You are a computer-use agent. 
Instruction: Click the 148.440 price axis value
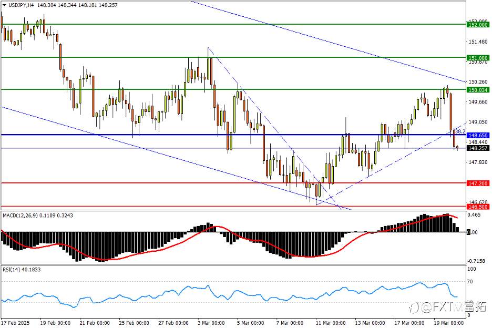tap(478, 142)
